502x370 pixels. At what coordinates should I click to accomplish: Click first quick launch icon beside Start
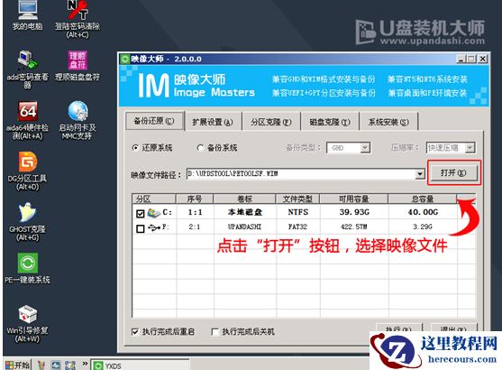coord(41,365)
